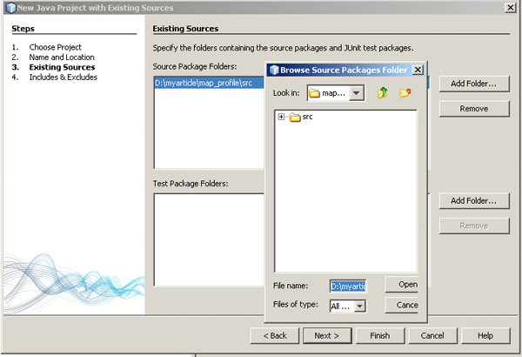Click the Browse dialog title bar cube icon
This screenshot has width=522, height=357.
coord(273,70)
